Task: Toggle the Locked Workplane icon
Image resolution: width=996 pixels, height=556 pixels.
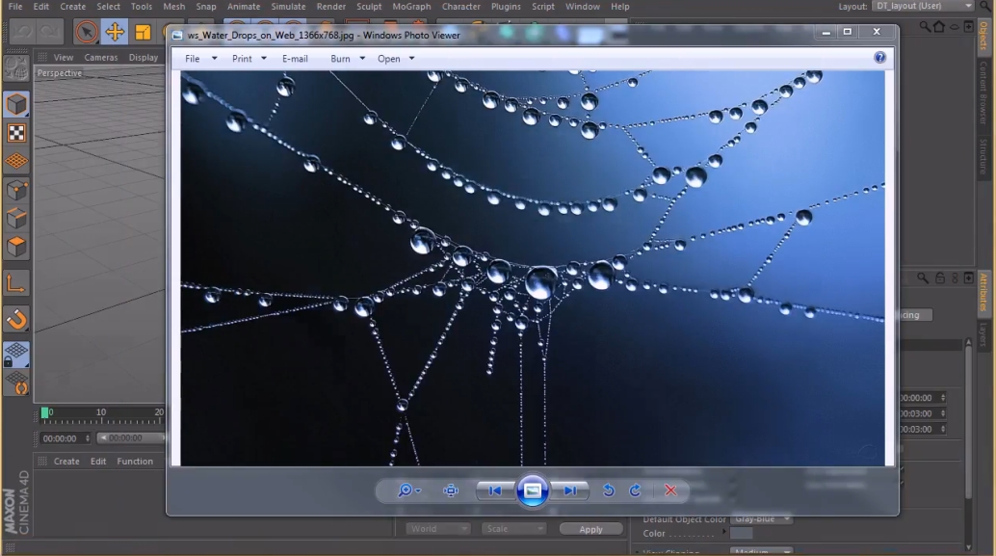Action: coord(16,355)
